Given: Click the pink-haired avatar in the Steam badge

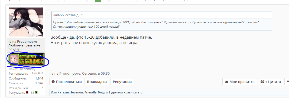Looking at the screenshot, I should coord(14,59).
